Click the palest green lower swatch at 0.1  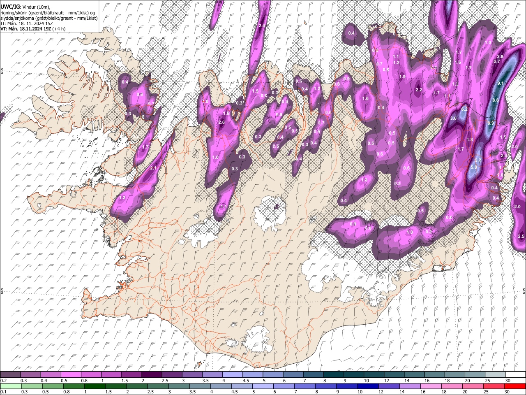pyautogui.click(x=11, y=386)
